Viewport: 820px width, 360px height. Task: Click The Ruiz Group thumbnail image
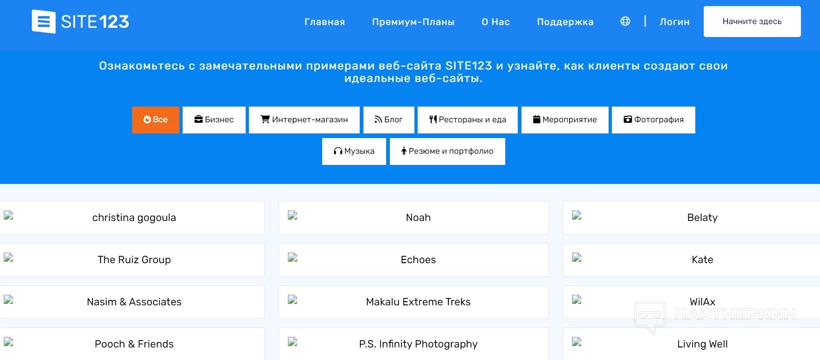[8, 257]
